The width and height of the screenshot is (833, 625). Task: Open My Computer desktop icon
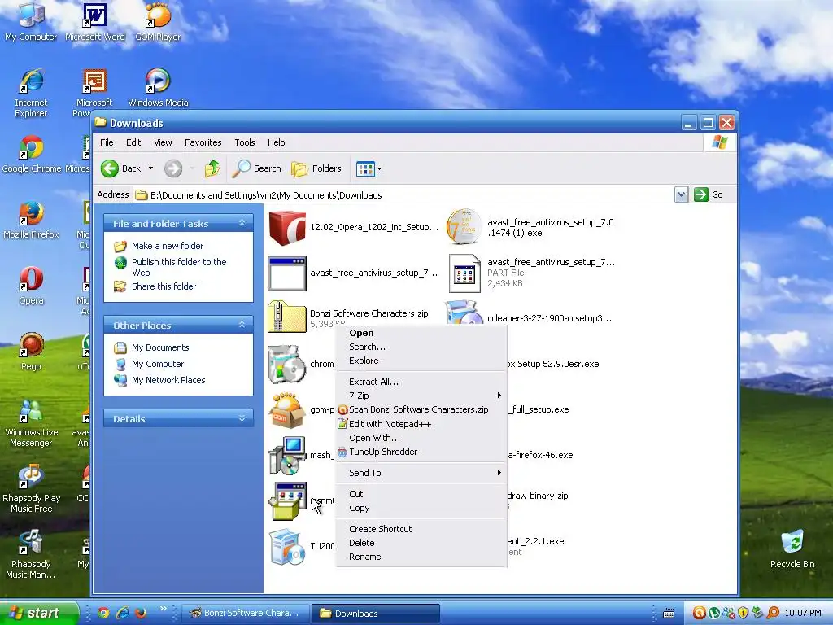pos(31,21)
